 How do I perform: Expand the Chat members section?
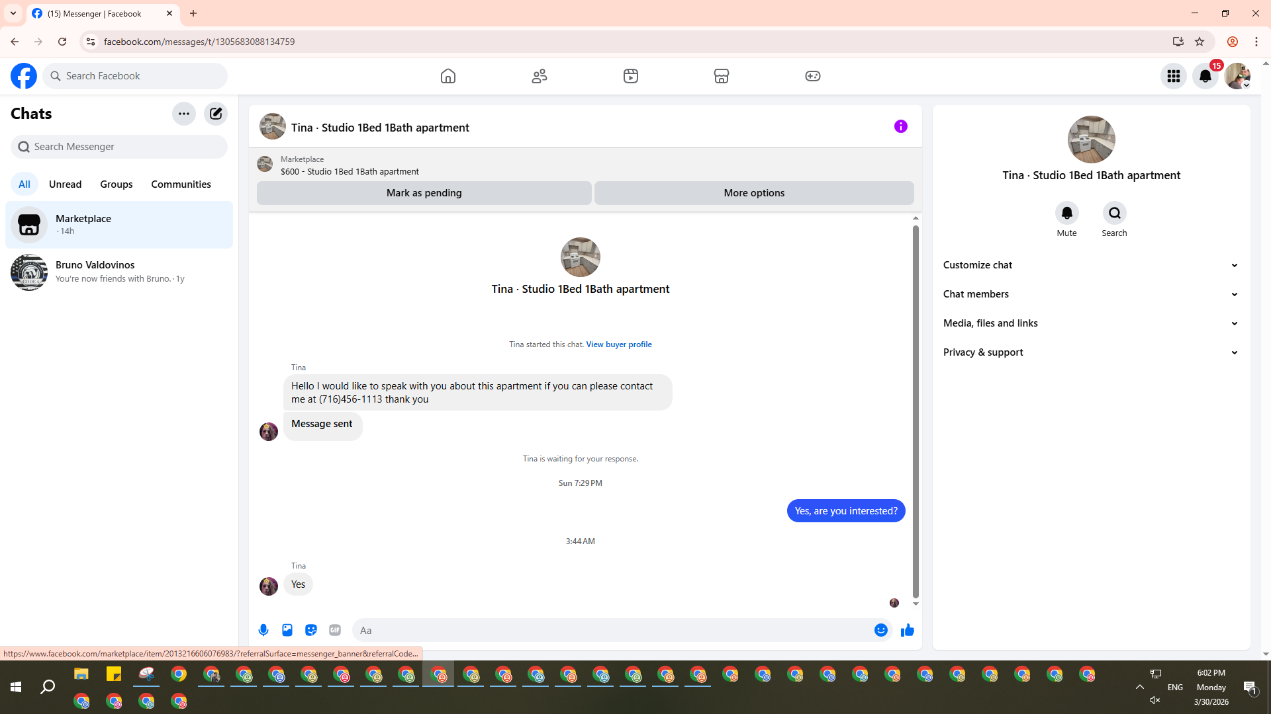[1091, 294]
